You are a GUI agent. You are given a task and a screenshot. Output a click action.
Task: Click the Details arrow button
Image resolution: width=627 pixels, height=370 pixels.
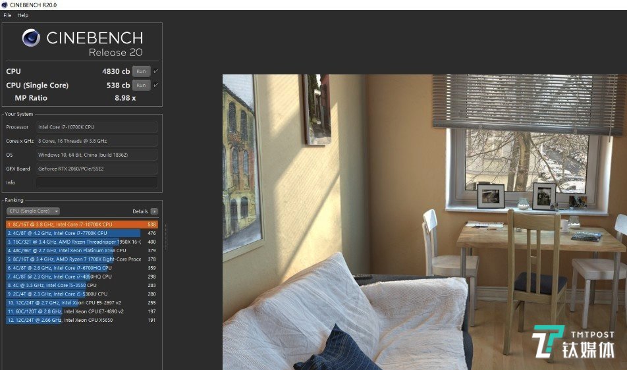pyautogui.click(x=154, y=211)
